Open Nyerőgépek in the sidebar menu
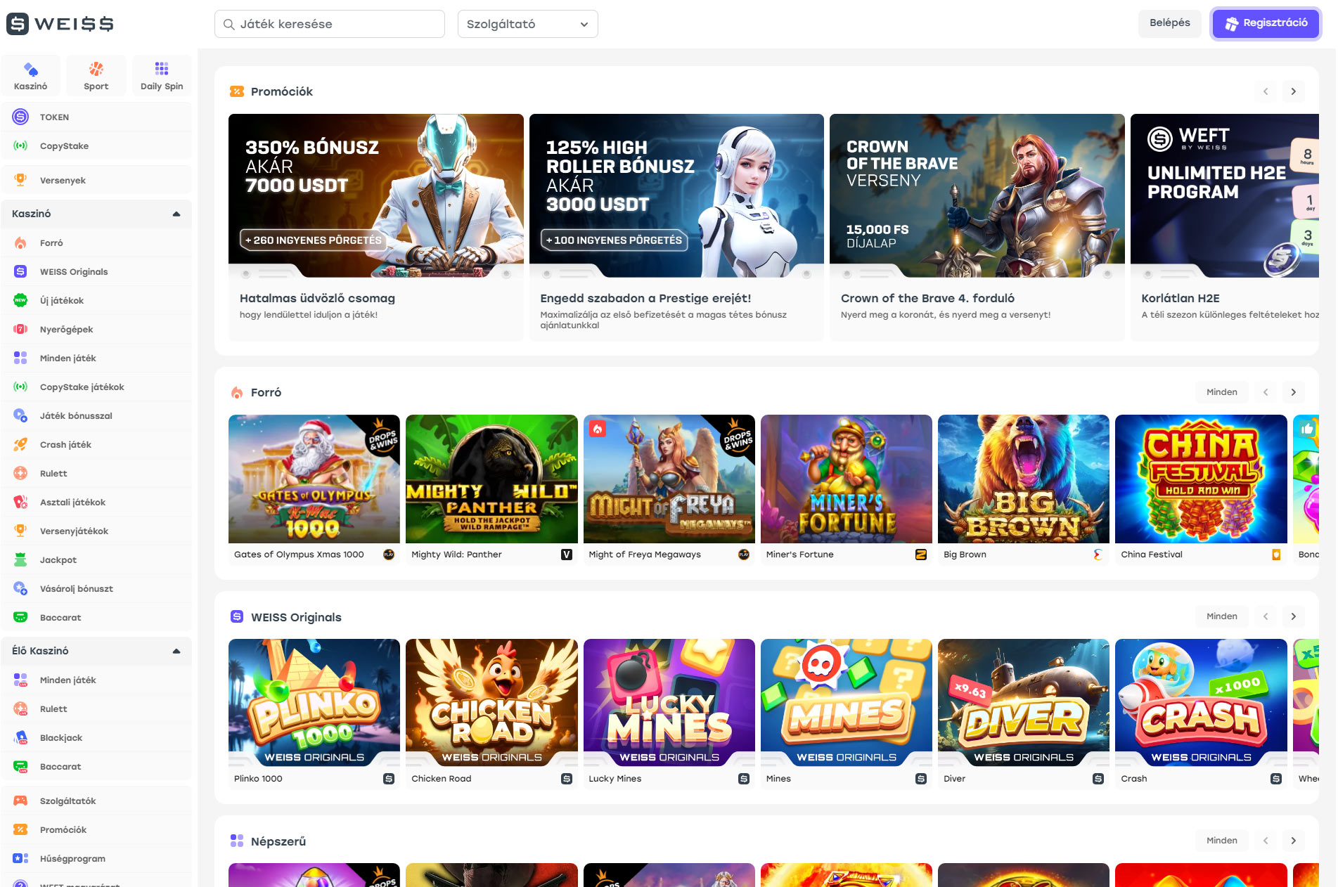Viewport: 1338px width, 887px height. [x=67, y=330]
